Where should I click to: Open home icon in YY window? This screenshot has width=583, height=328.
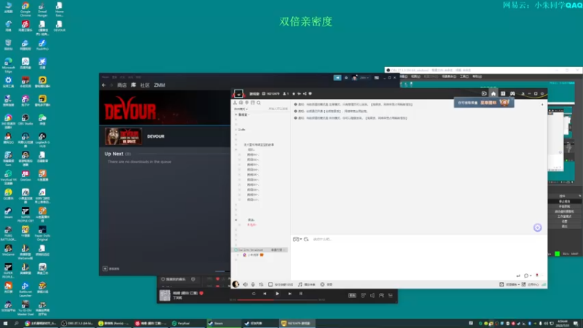point(493,94)
